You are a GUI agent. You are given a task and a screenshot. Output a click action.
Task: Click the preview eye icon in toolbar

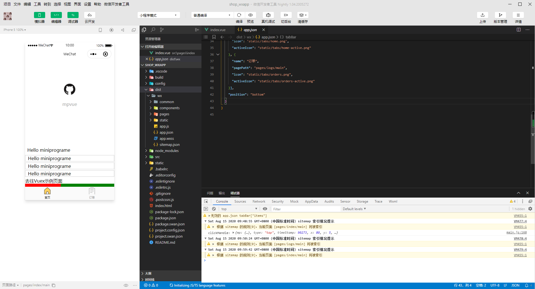(250, 15)
